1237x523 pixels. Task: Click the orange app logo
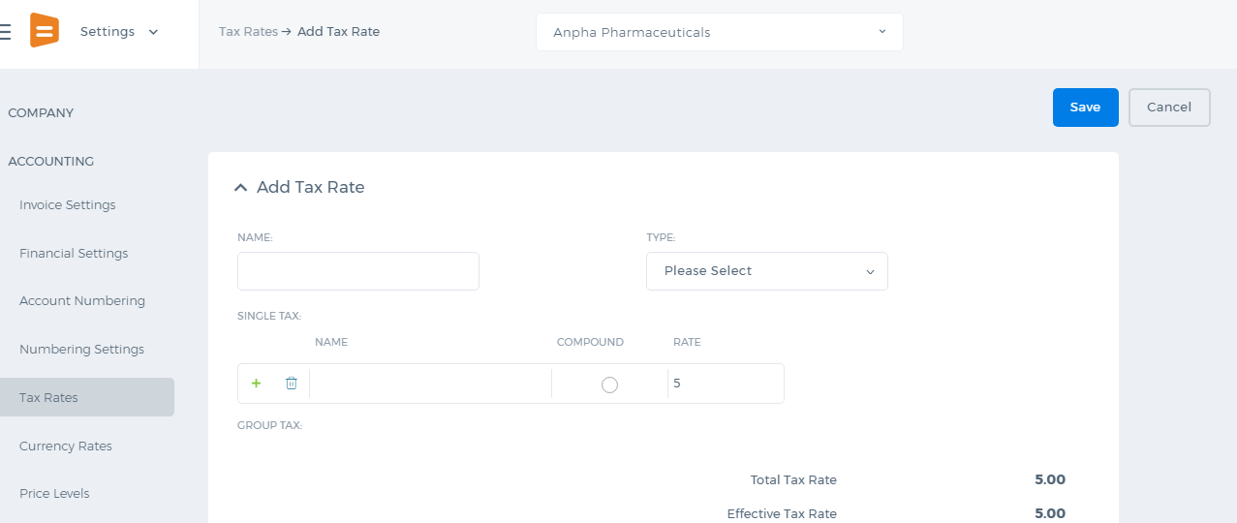click(45, 30)
